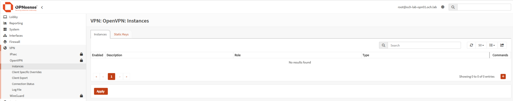Click the magnifier icon in top search
The height and width of the screenshot is (101, 513).
(453, 7)
